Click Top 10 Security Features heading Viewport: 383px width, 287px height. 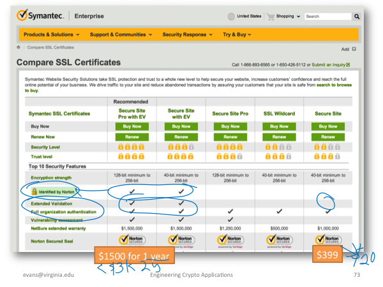(x=57, y=166)
